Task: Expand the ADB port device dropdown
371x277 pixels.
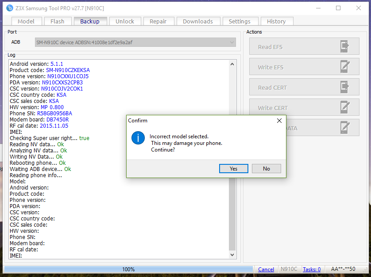Action: pyautogui.click(x=135, y=42)
